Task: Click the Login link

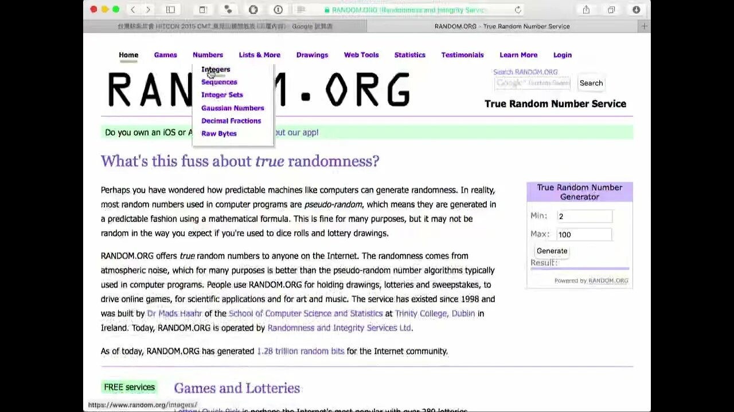Action: click(x=562, y=55)
